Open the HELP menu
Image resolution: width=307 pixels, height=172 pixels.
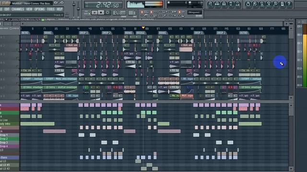tap(59, 9)
